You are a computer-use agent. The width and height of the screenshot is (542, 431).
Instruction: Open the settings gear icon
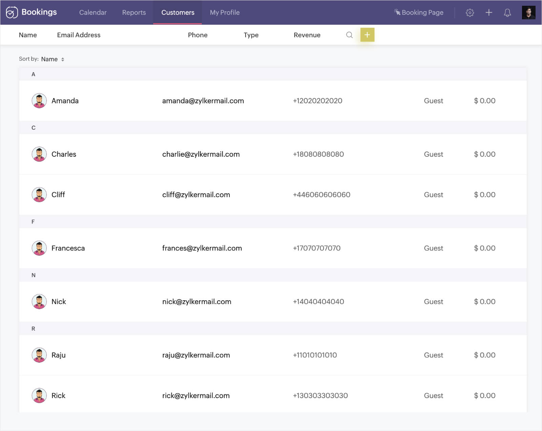(x=470, y=13)
